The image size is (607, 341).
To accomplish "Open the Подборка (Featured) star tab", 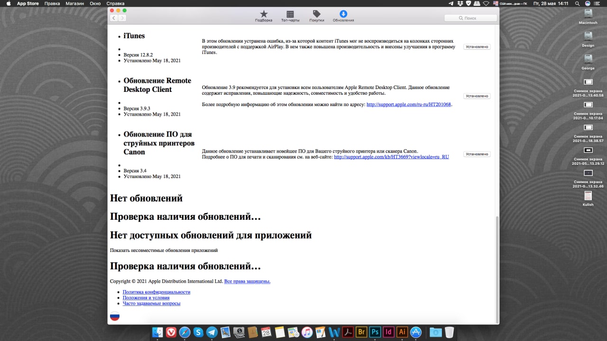I will [x=264, y=16].
